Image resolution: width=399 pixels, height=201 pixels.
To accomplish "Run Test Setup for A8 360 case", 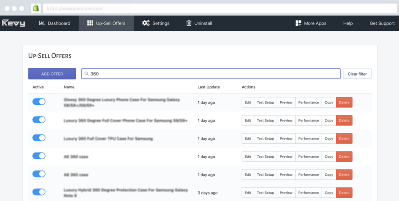I will 265,175.
